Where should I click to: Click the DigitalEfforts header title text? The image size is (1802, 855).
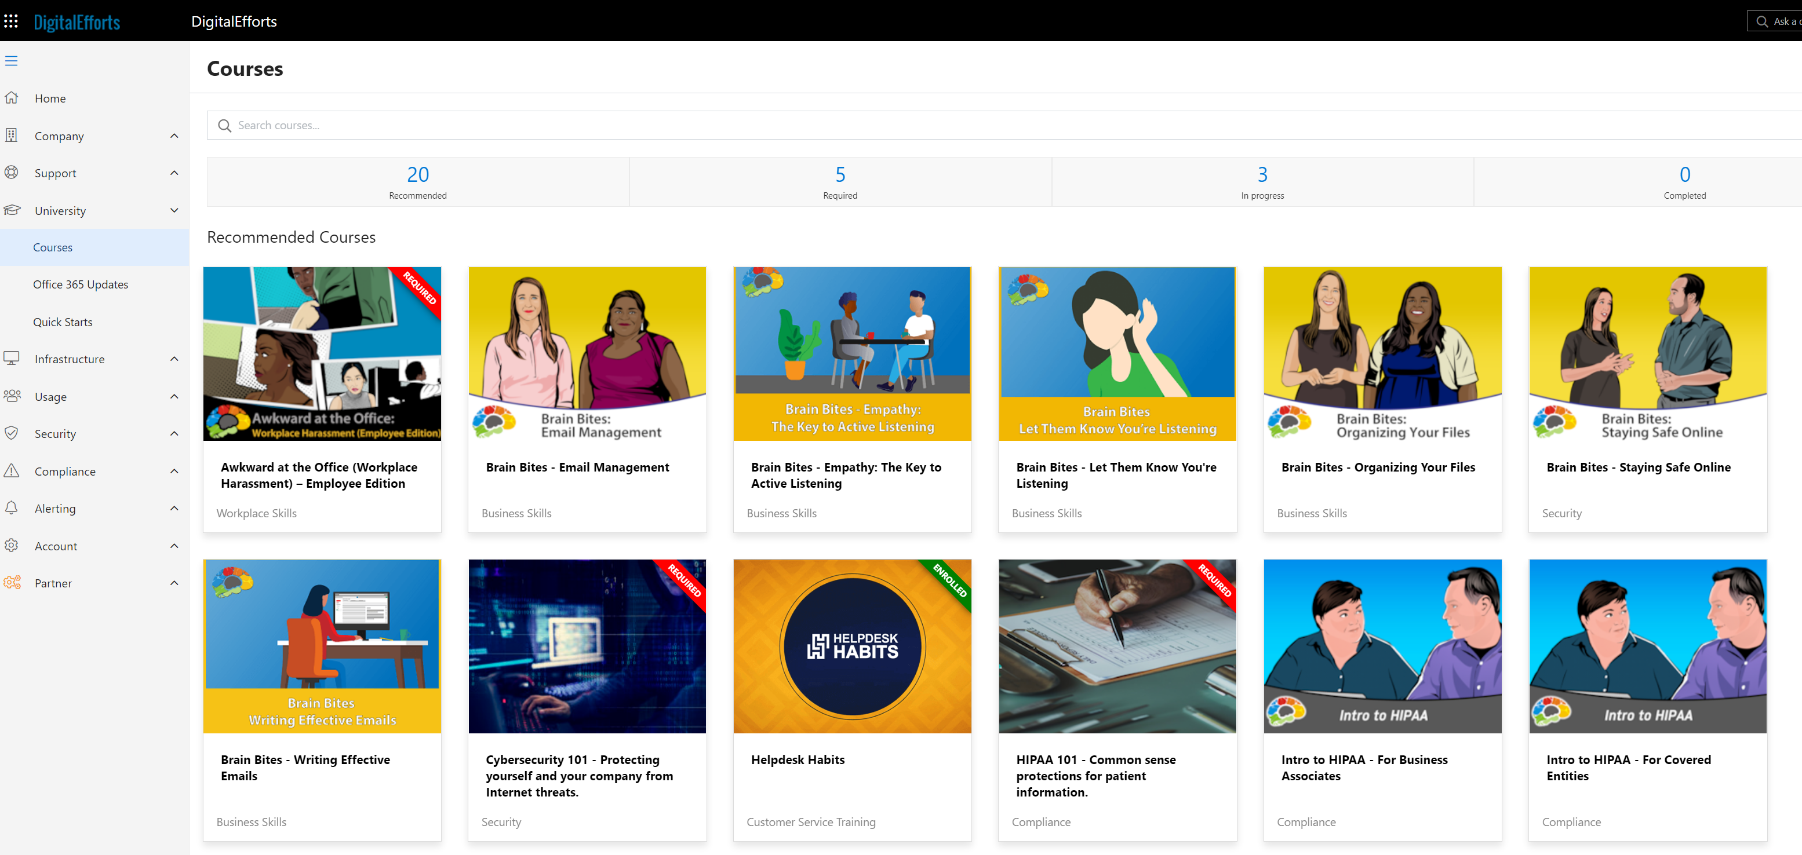[x=234, y=21]
